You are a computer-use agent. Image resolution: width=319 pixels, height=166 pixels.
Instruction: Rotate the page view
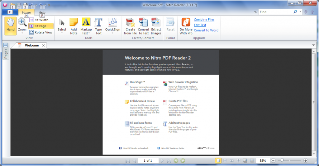(x=41, y=32)
